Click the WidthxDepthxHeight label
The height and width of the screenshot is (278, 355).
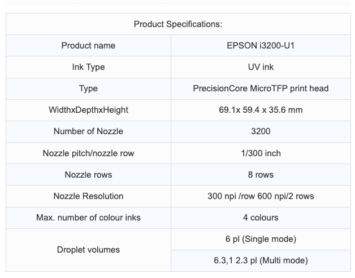[88, 110]
